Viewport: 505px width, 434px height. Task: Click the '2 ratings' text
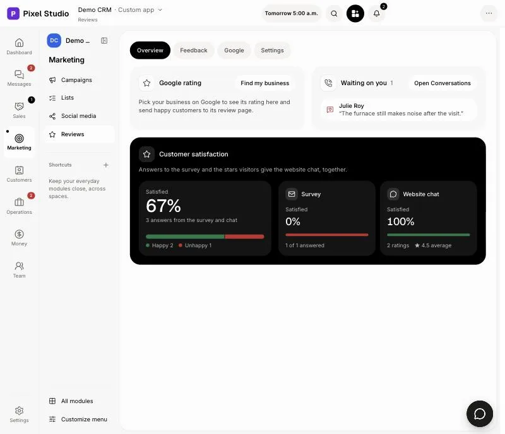click(x=398, y=245)
